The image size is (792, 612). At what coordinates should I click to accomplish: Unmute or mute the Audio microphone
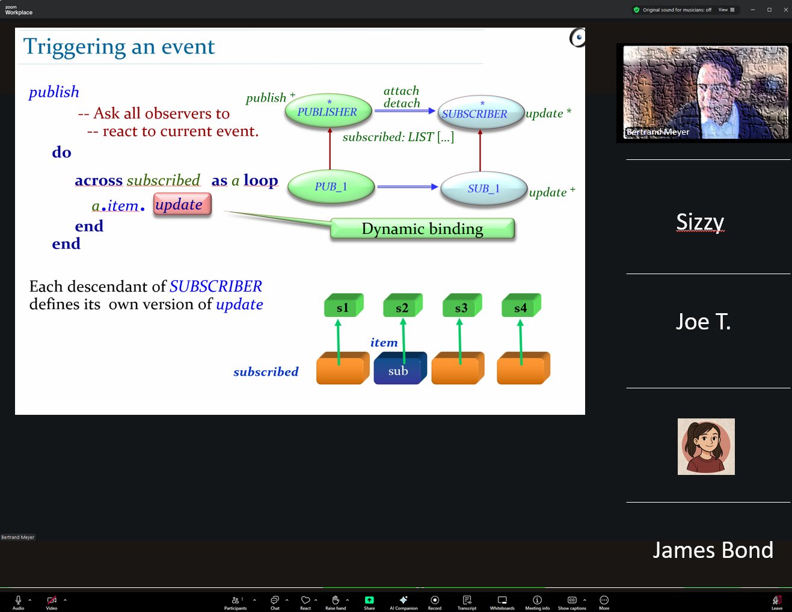tap(18, 602)
